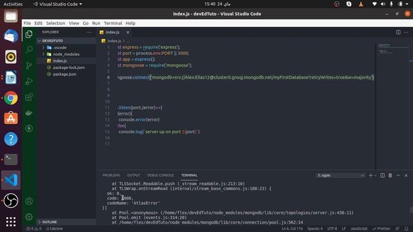The height and width of the screenshot is (232, 413).
Task: Open the Manage gear icon
Action: pos(29,217)
